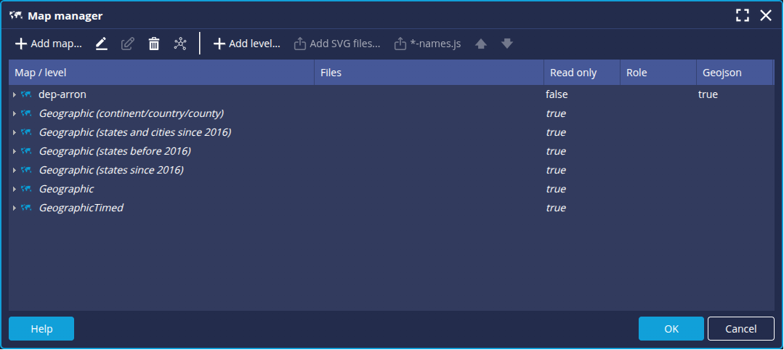Expand the GeographicTimed map node
784x350 pixels.
pyautogui.click(x=14, y=208)
